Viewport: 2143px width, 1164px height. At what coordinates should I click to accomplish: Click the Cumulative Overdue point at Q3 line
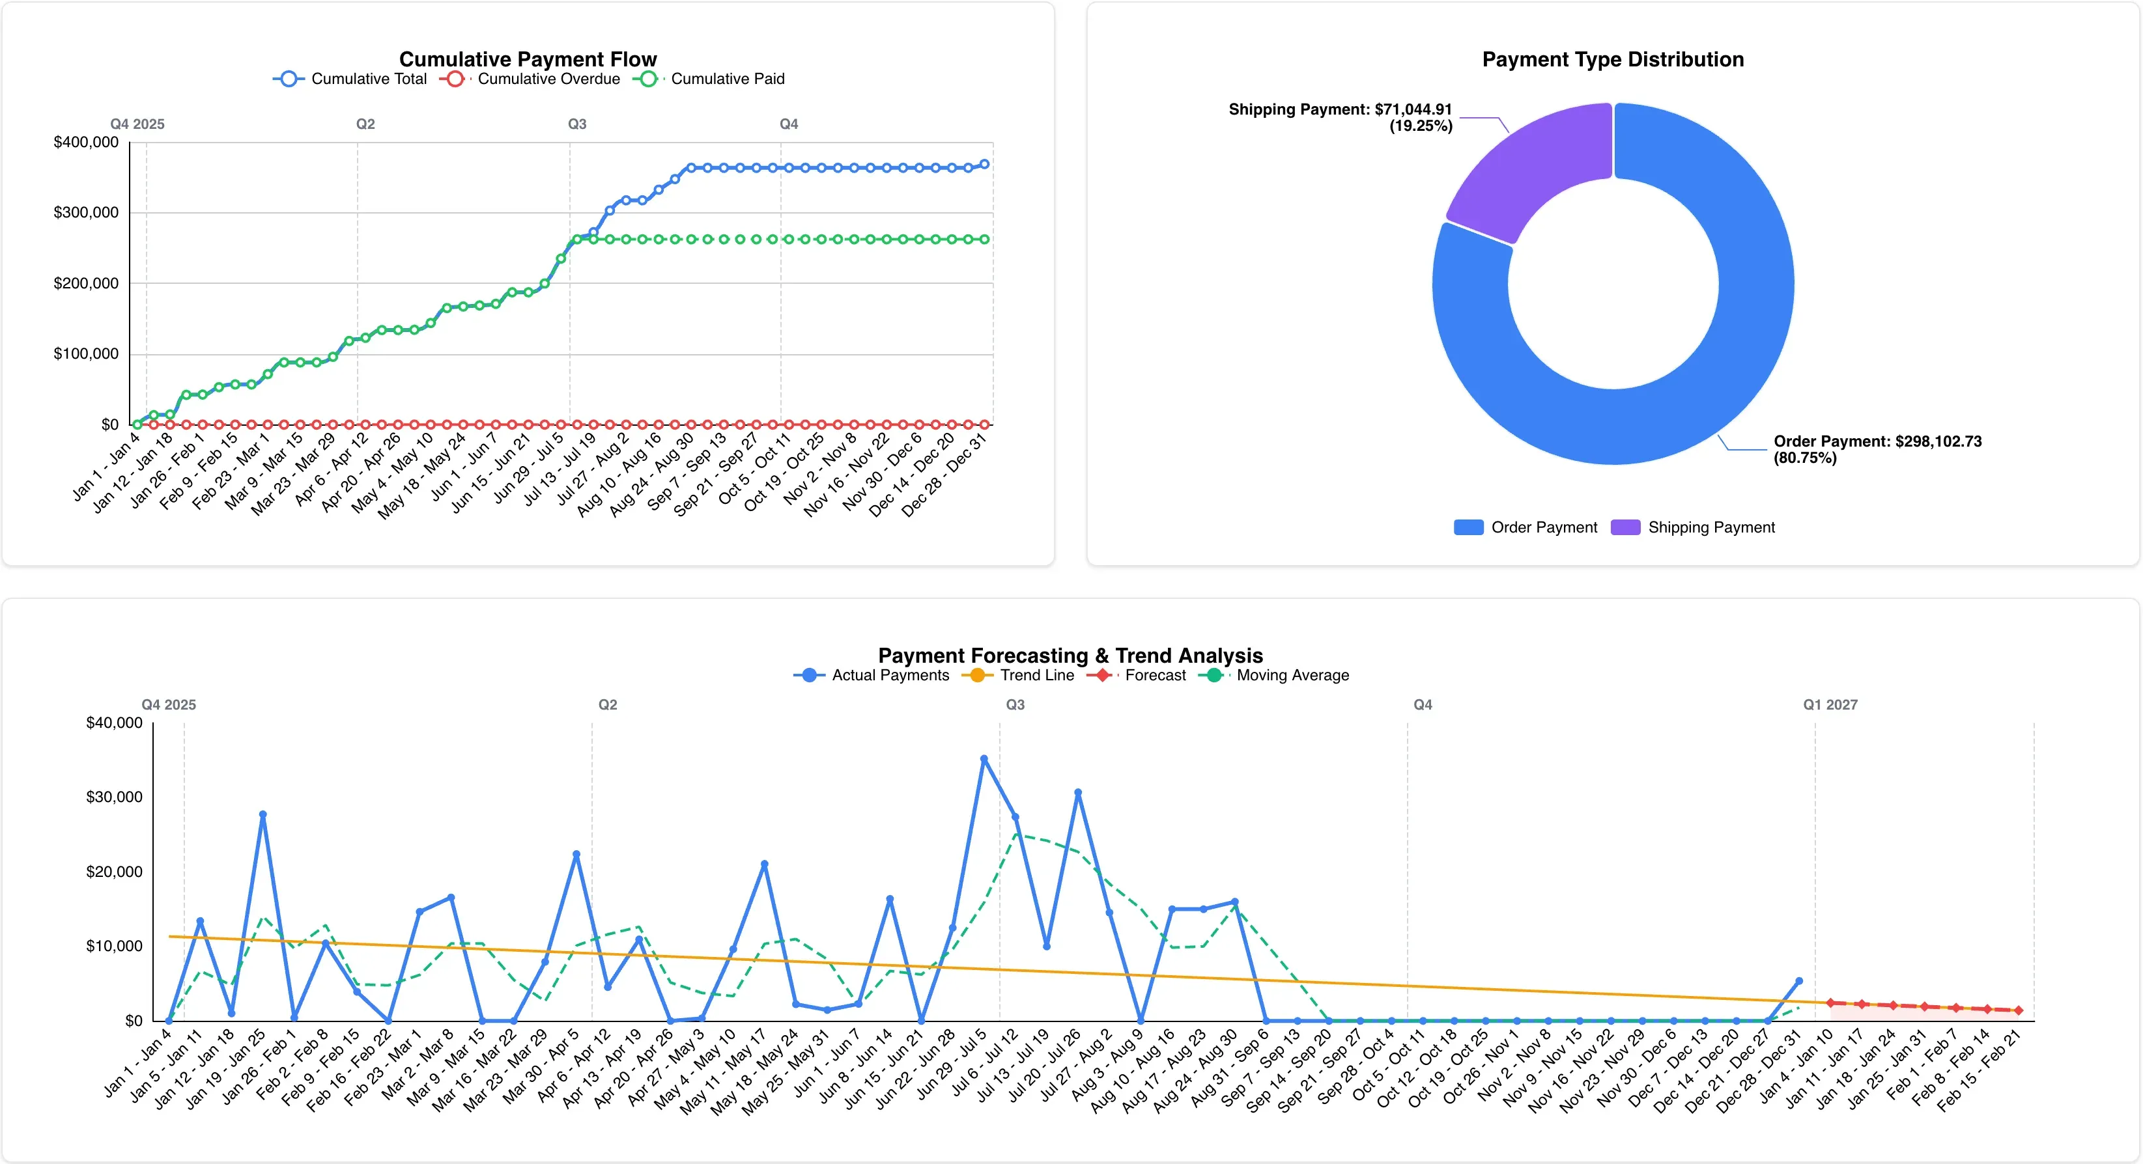tap(577, 425)
